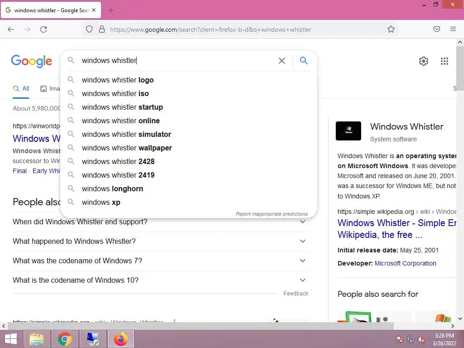Open Windows Start menu
Image resolution: width=464 pixels, height=348 pixels.
pos(11,339)
